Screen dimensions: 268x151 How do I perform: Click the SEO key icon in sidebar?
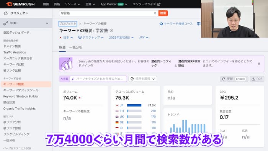6,23
